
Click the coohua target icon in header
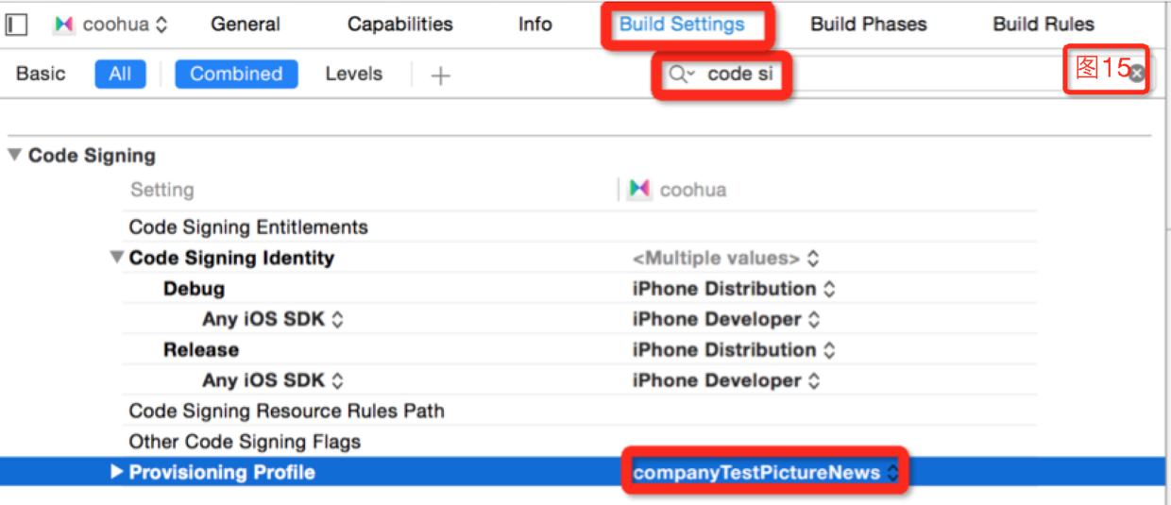coord(64,25)
